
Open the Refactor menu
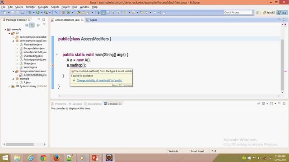click(31, 7)
